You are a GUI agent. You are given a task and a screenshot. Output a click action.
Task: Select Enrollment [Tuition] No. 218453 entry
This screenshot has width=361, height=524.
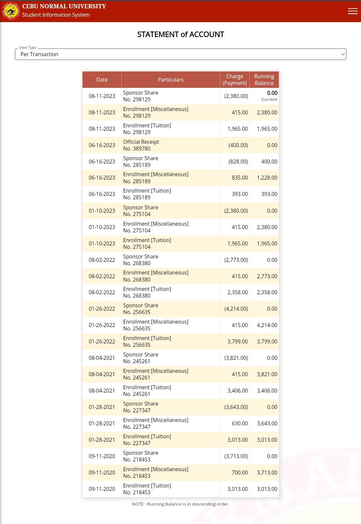[x=147, y=489]
